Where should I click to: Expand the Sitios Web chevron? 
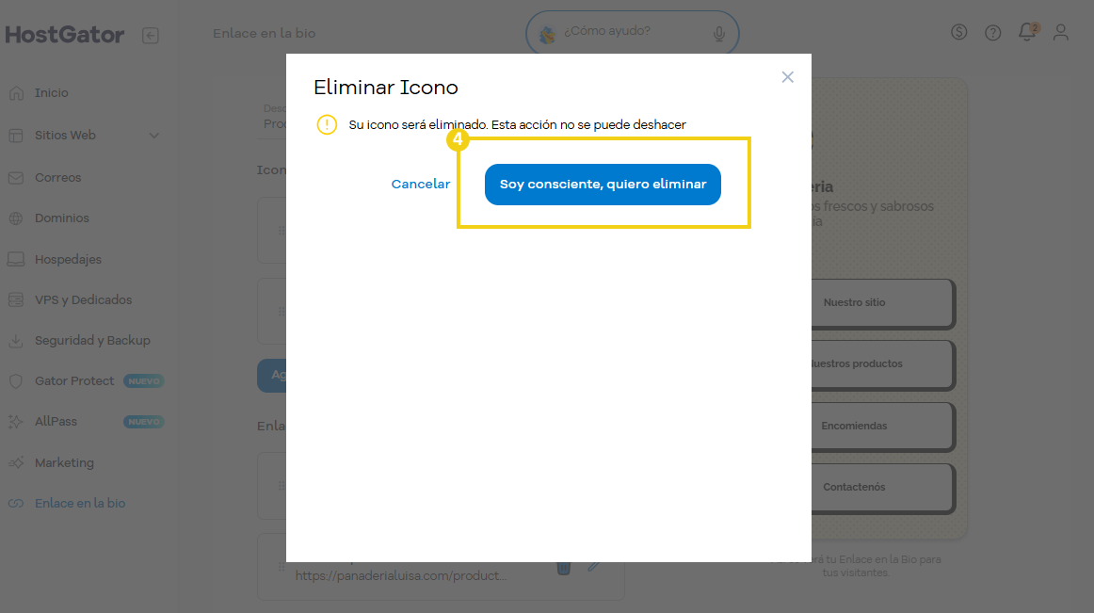coord(154,136)
